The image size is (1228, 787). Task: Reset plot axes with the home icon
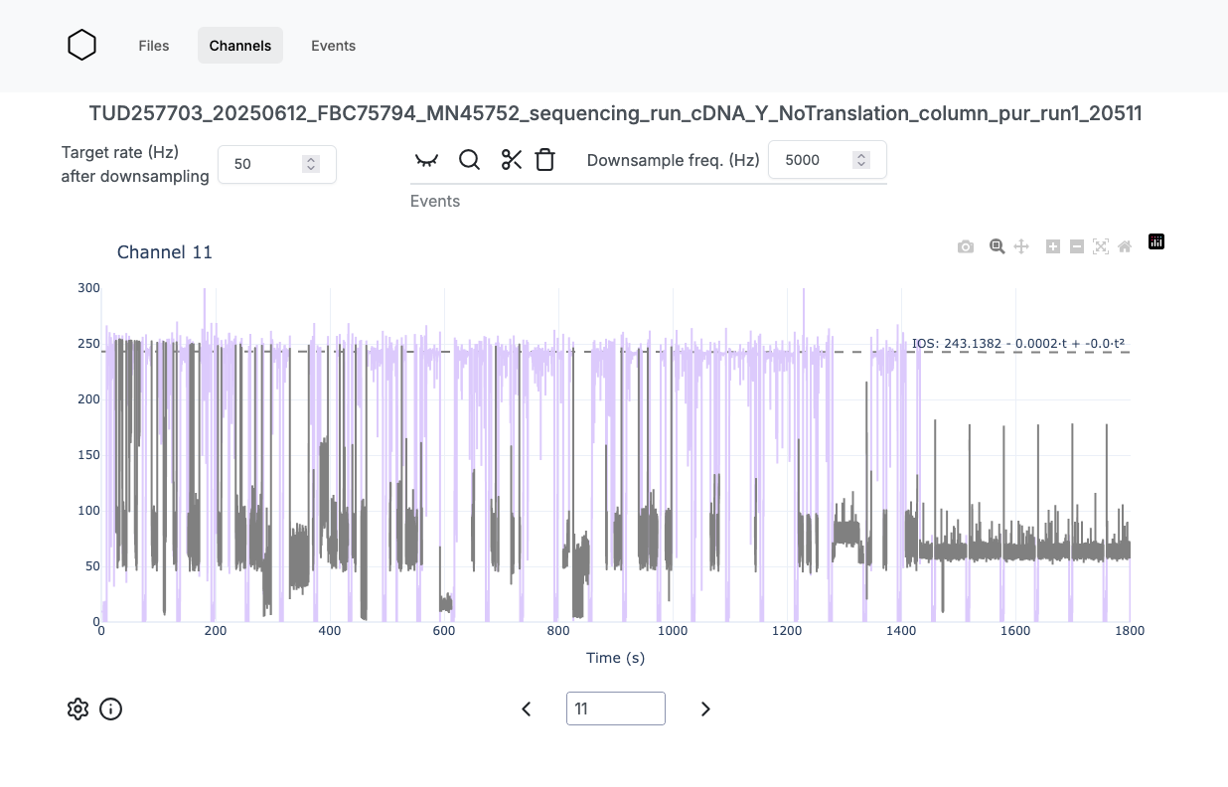coord(1124,245)
